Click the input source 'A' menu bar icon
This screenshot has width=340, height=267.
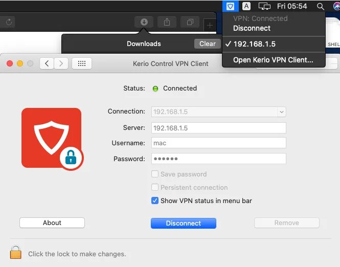coord(246,6)
